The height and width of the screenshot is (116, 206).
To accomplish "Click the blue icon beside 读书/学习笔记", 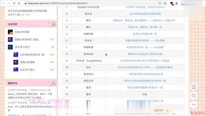I will tap(10, 47).
